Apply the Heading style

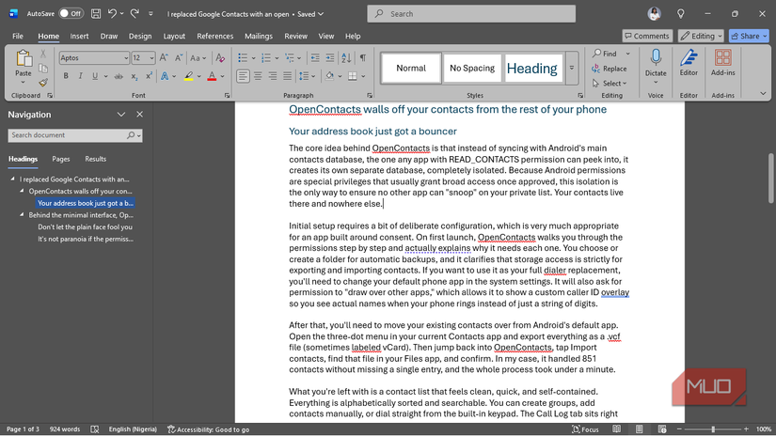pos(532,69)
